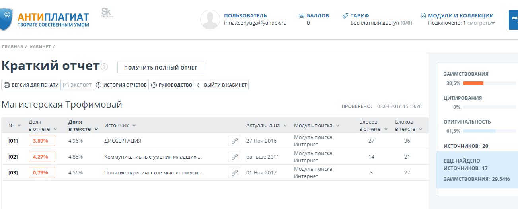Open source link icon for ДИССЕРТАЦИЯ row
The width and height of the screenshot is (518, 209).
[x=234, y=141]
